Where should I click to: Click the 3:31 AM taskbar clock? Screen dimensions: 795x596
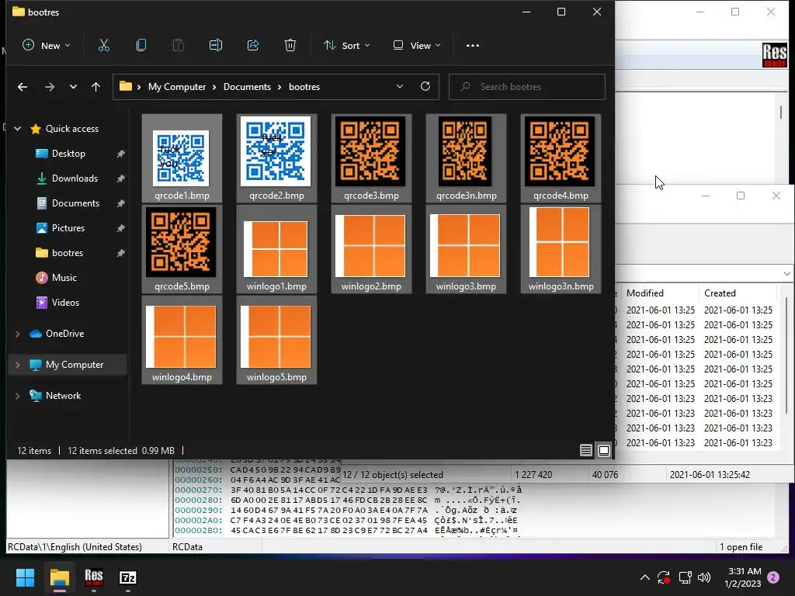click(x=744, y=577)
